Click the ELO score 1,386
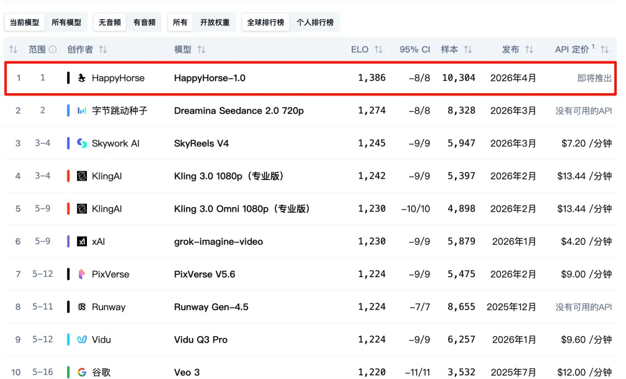This screenshot has width=626, height=379. click(x=372, y=78)
